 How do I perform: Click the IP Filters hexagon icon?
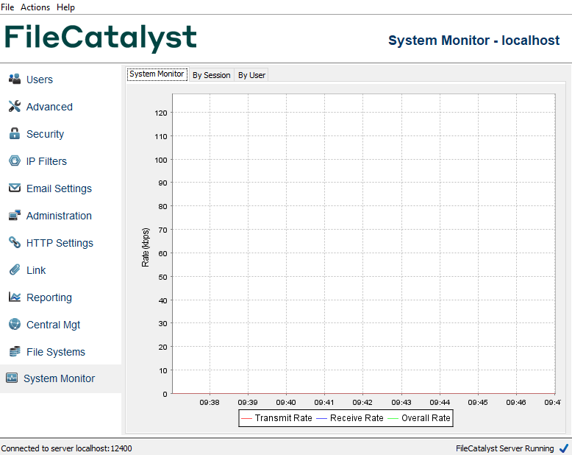pos(15,161)
